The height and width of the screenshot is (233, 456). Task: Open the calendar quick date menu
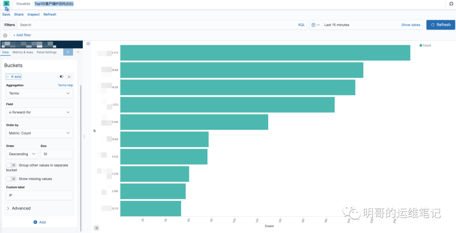(315, 25)
